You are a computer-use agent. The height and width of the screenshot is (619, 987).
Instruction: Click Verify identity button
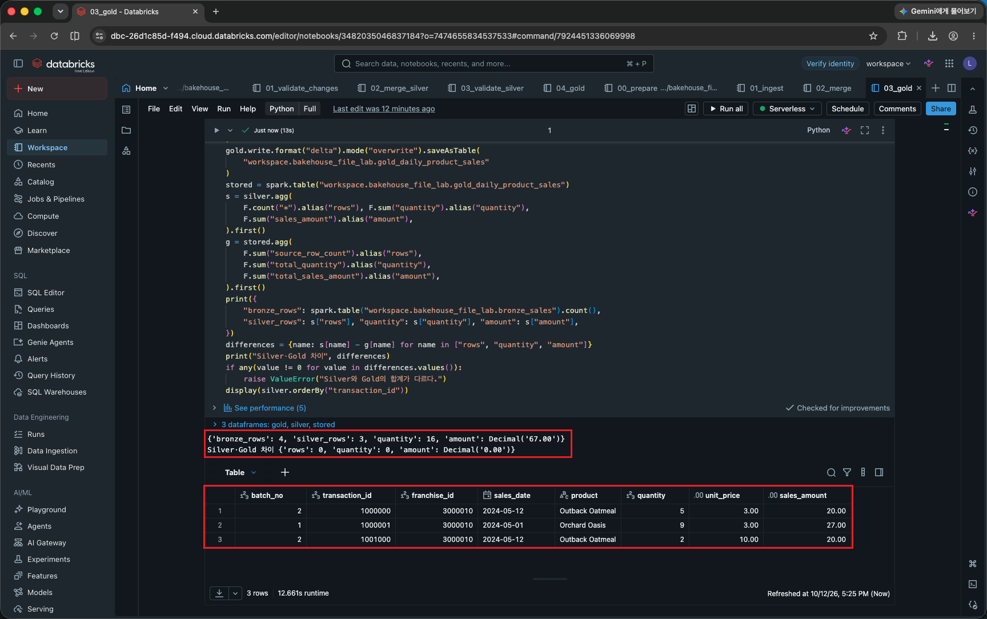click(x=830, y=63)
